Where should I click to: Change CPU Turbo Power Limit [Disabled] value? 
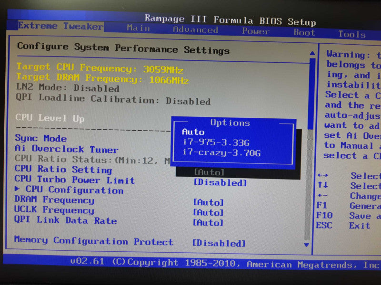(220, 183)
